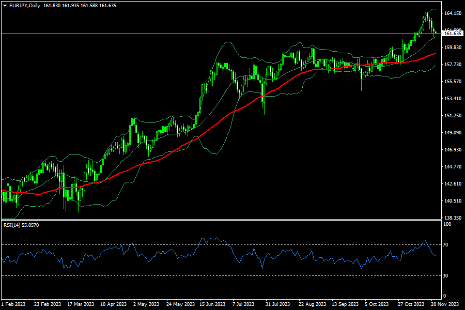Image resolution: width=465 pixels, height=310 pixels.
Task: Click the 151.250 price axis label
Action: pos(453,116)
